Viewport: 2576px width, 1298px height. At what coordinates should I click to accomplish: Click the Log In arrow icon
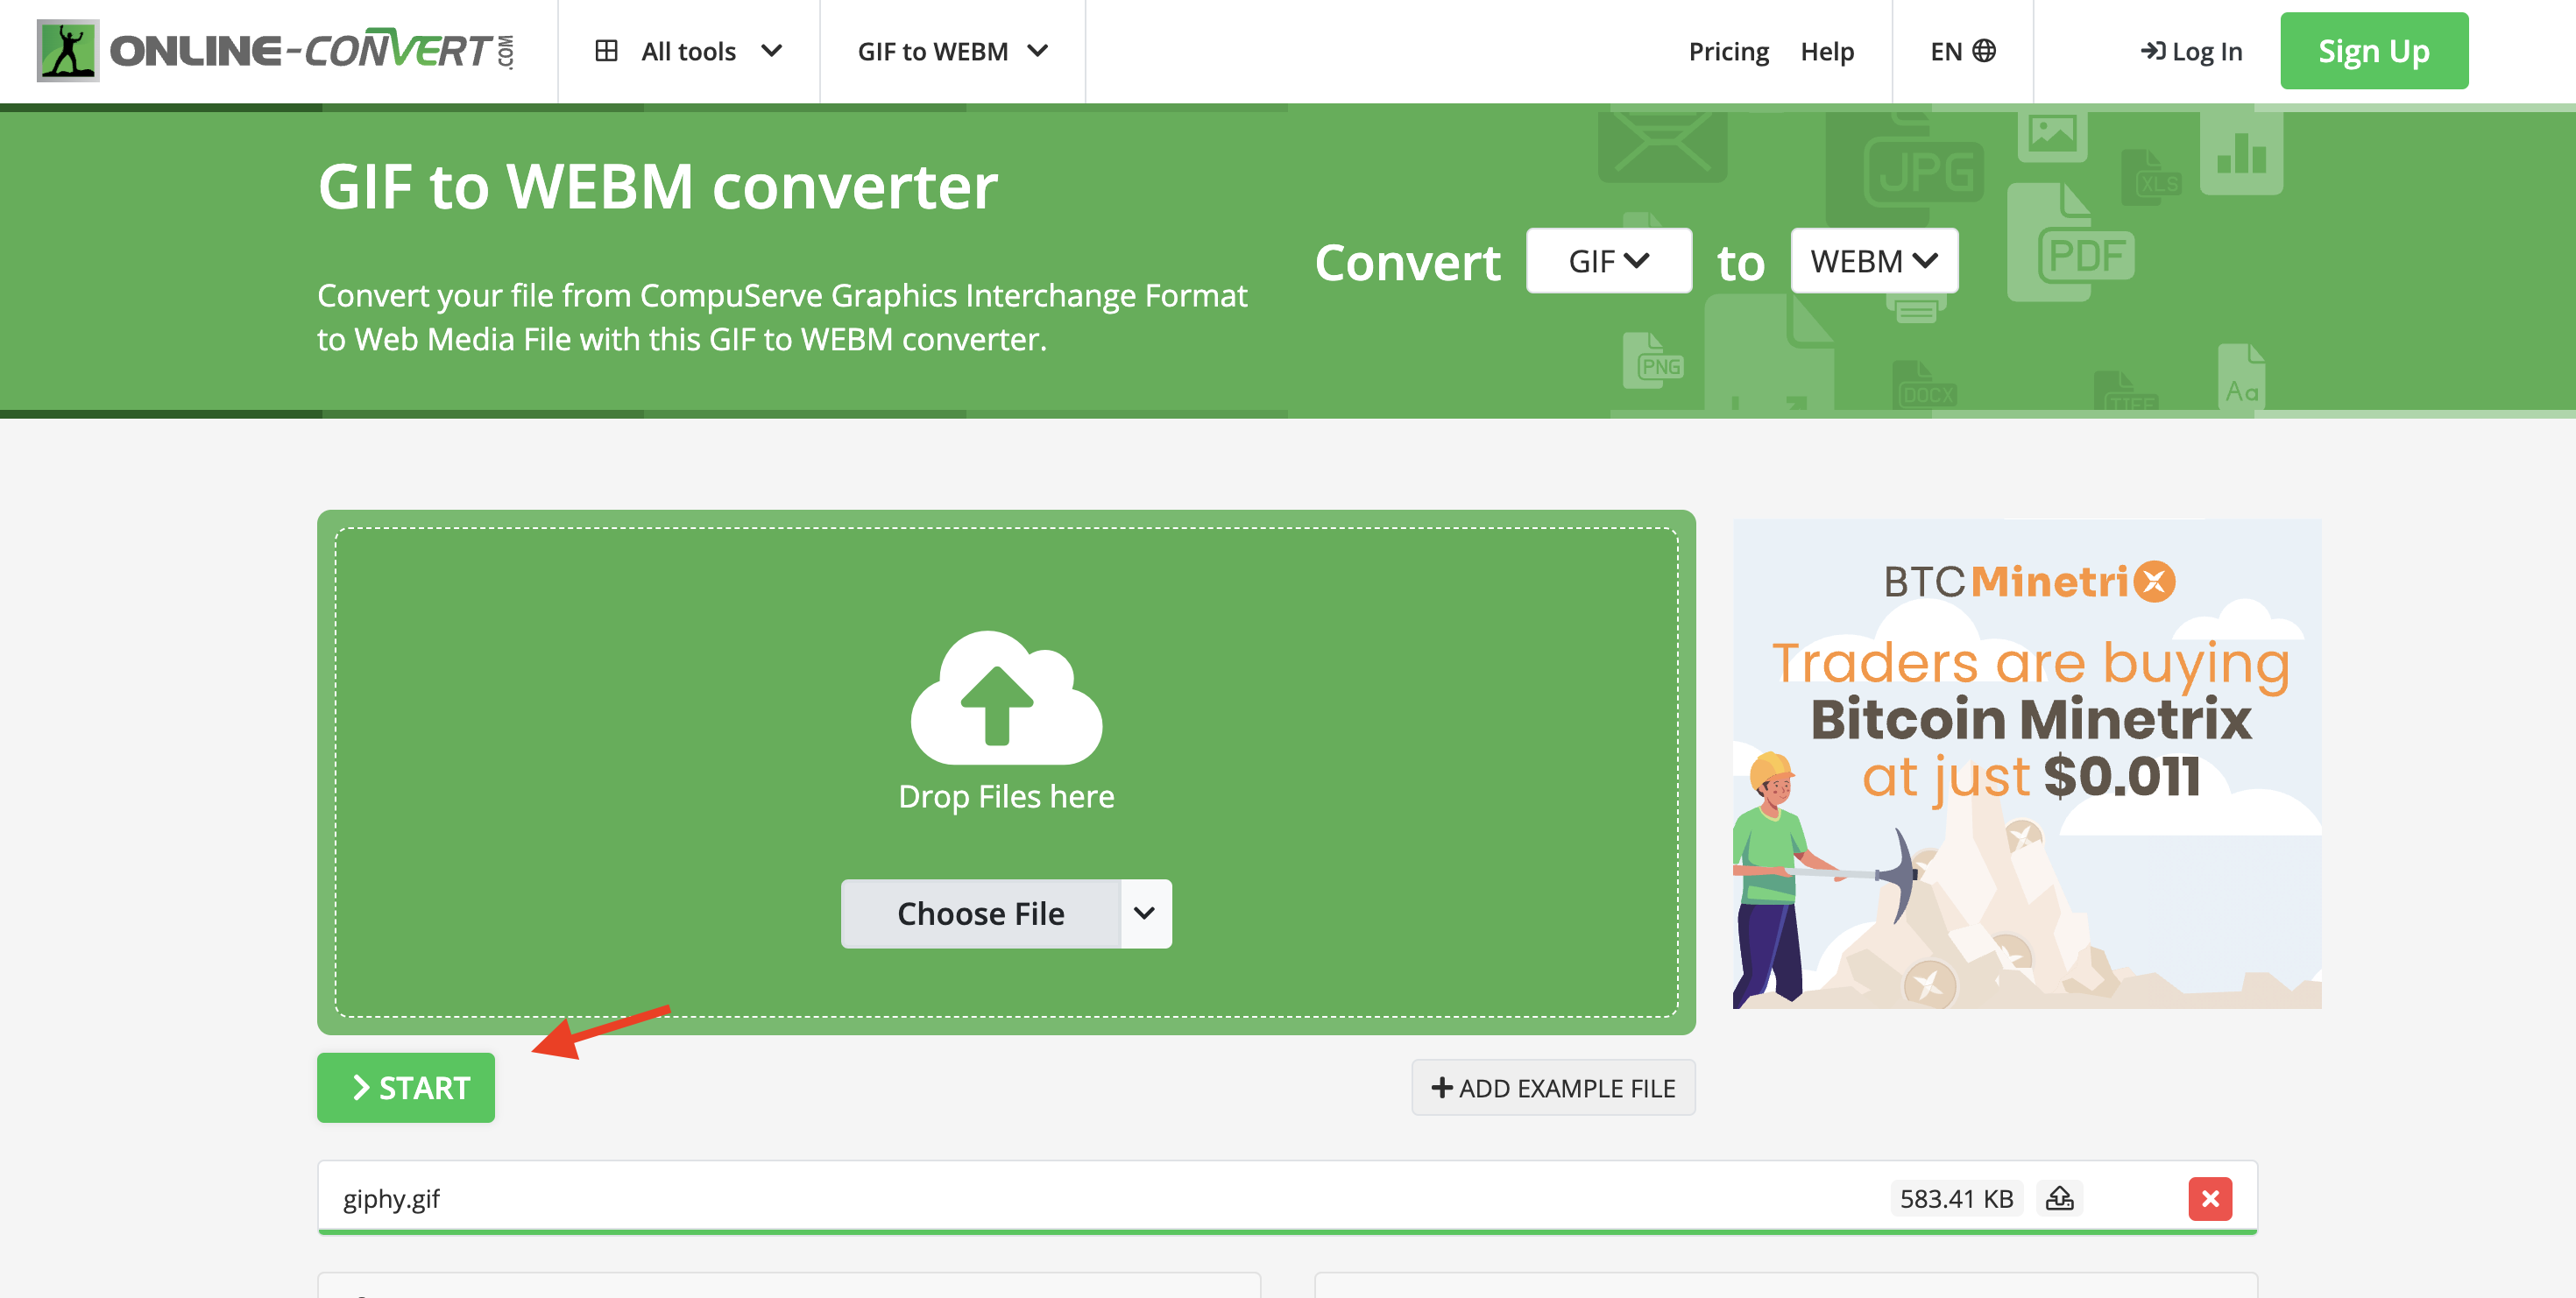tap(2152, 51)
